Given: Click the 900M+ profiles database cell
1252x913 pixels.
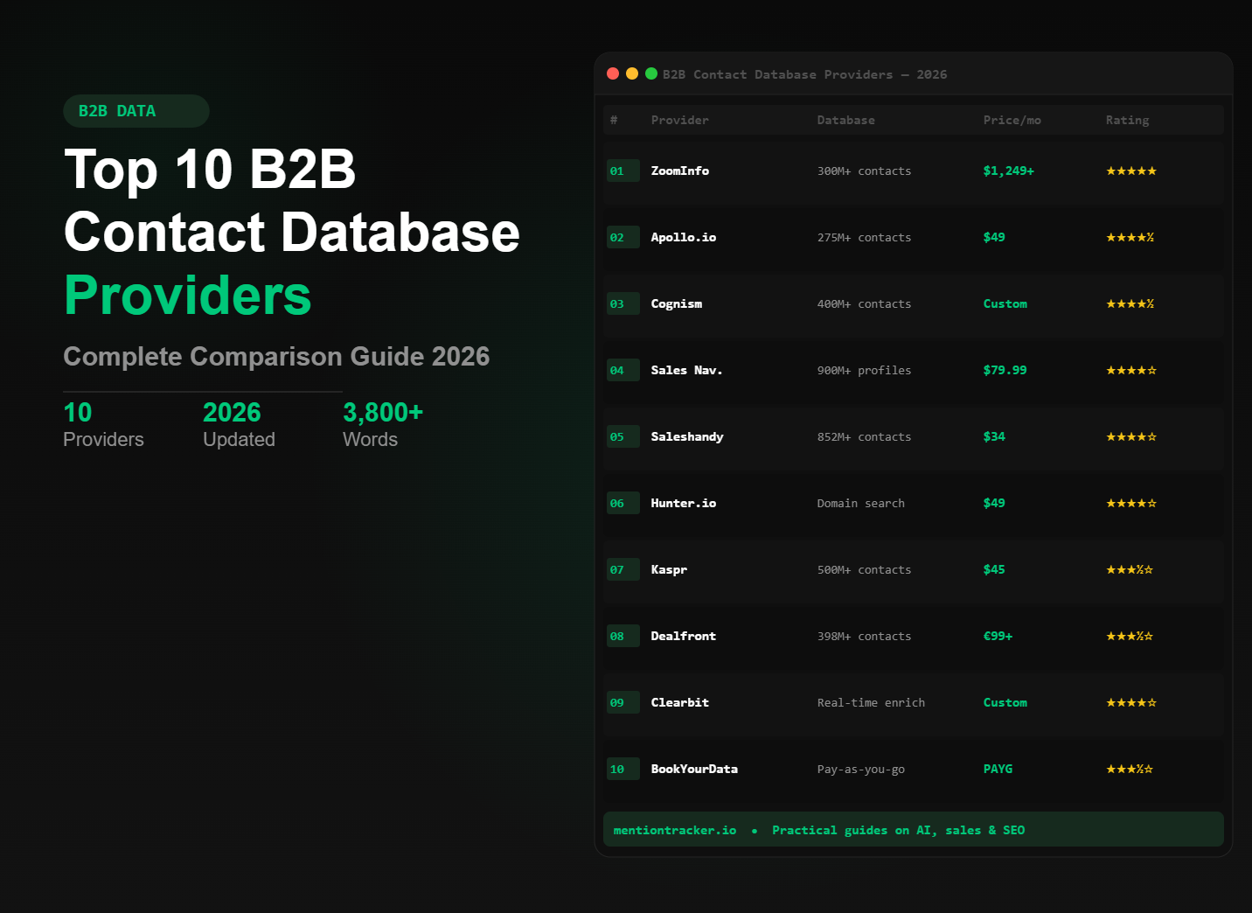Looking at the screenshot, I should (865, 371).
